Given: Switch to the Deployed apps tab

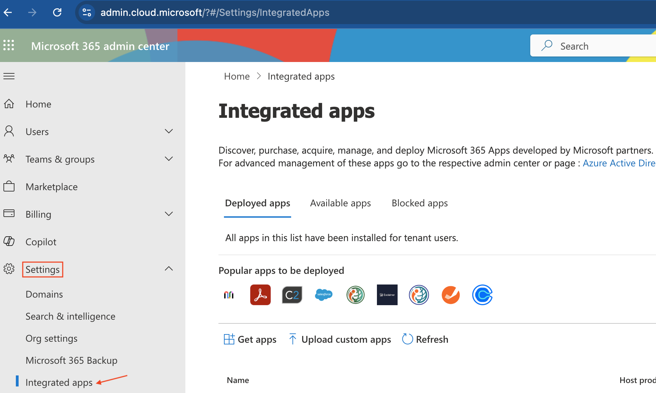Looking at the screenshot, I should click(x=258, y=204).
